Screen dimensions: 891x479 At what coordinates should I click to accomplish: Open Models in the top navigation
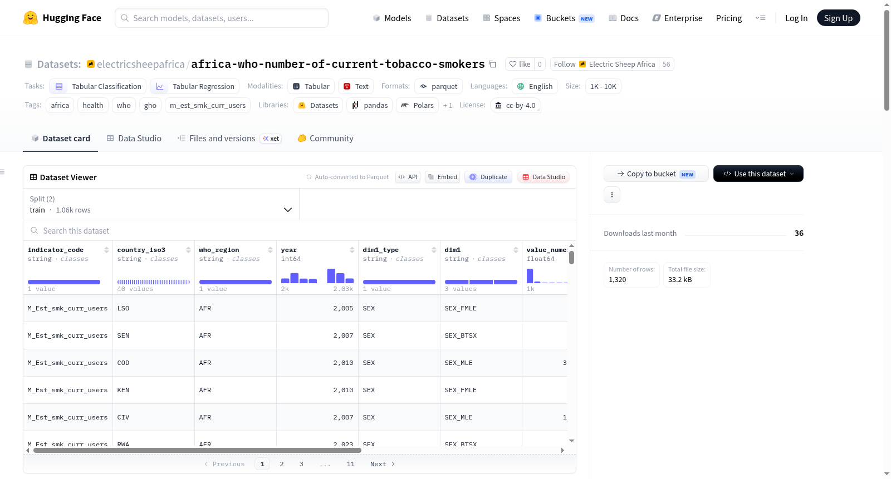392,18
